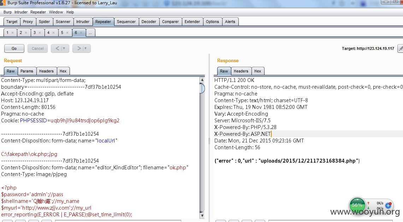Go back to previous request in history
403x222 pixels.
click(x=57, y=48)
